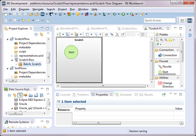Screen dimensions: 196x136
Task: Open the Project Explorer view menu arrow
Action: pyautogui.click(x=48, y=34)
